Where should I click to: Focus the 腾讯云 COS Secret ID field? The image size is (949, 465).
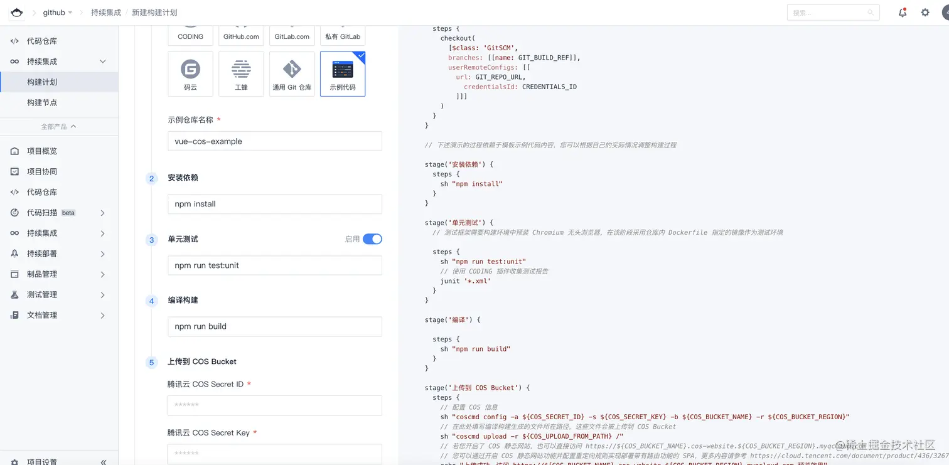[x=275, y=405]
